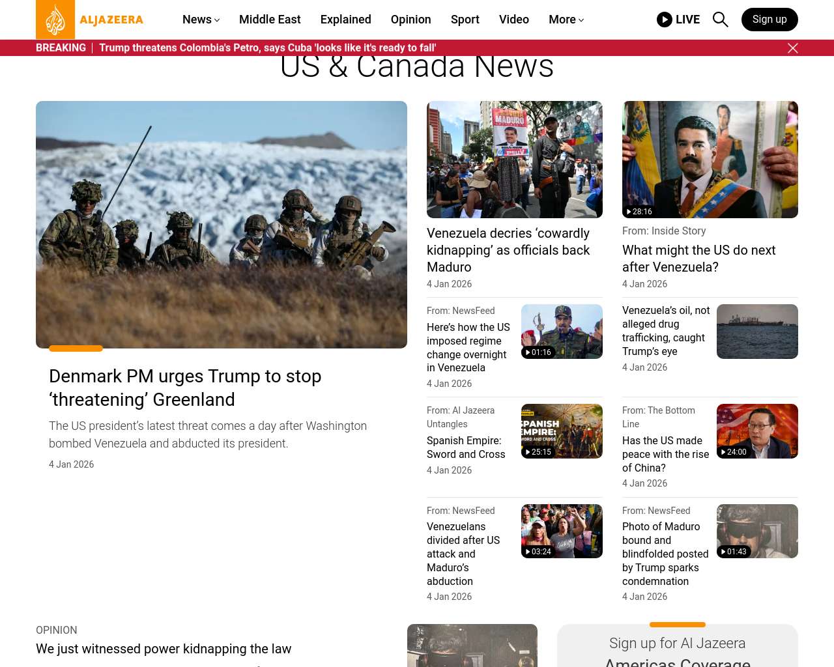
Task: Open the Video section
Action: [514, 20]
